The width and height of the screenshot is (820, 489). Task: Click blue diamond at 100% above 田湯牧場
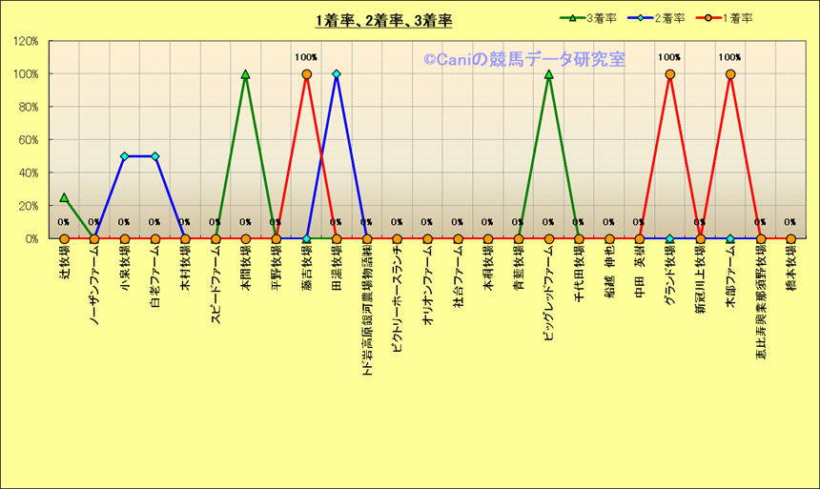[337, 74]
